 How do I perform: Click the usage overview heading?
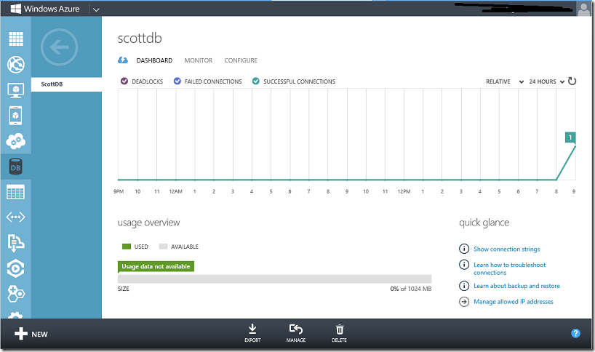click(x=148, y=223)
